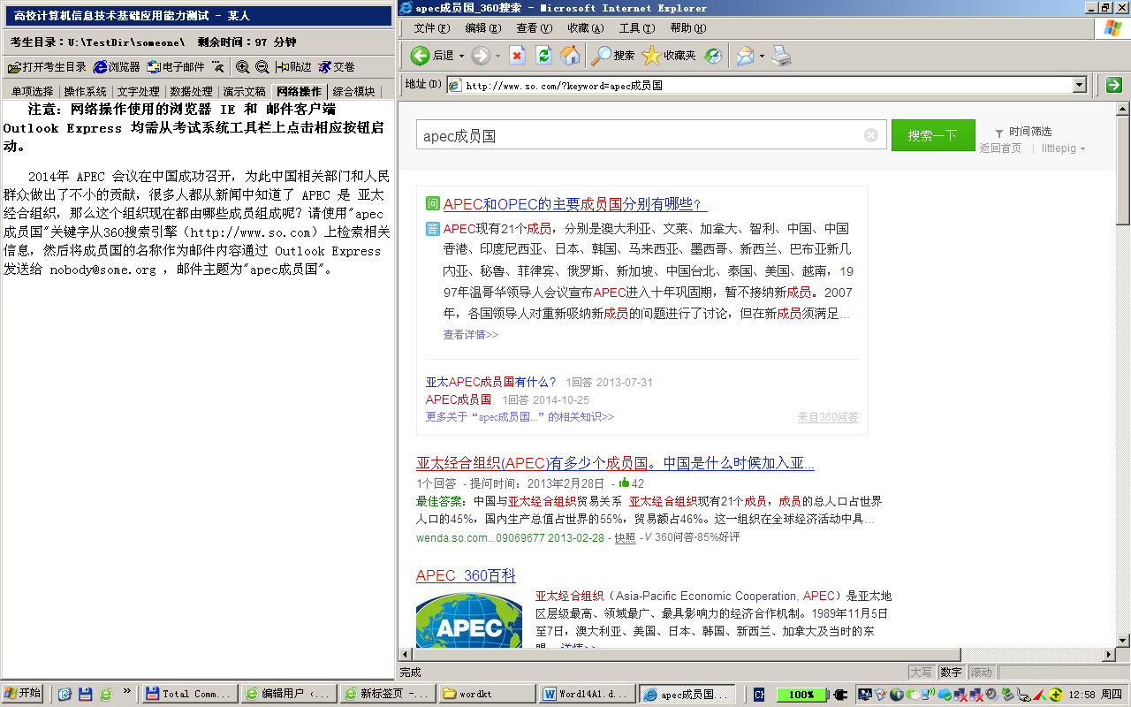Open the Windows 开始 start button
The width and height of the screenshot is (1131, 707).
[x=23, y=693]
